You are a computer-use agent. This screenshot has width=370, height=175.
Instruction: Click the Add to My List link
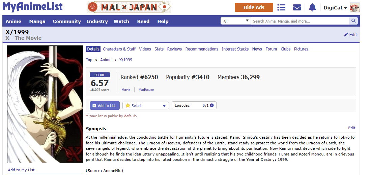pos(21,170)
